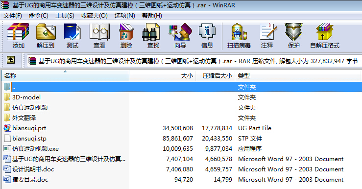This screenshot has width=362, height=189.
Task: Sort by 大小 column header
Action: click(163, 75)
